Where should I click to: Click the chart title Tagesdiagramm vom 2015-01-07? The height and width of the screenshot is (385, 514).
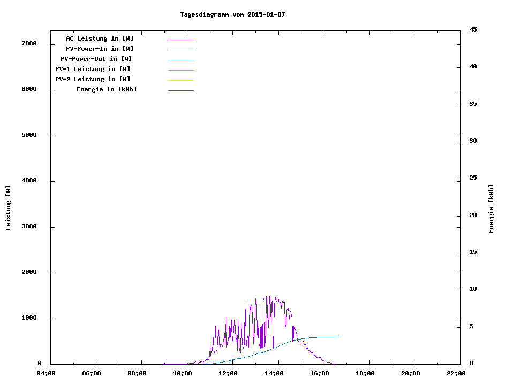coord(232,14)
